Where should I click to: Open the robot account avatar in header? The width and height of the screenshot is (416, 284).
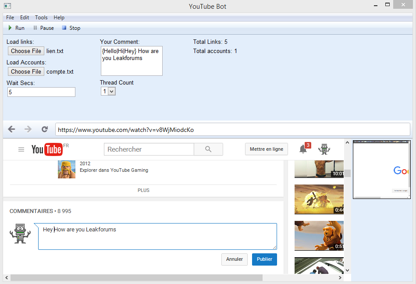(x=324, y=149)
